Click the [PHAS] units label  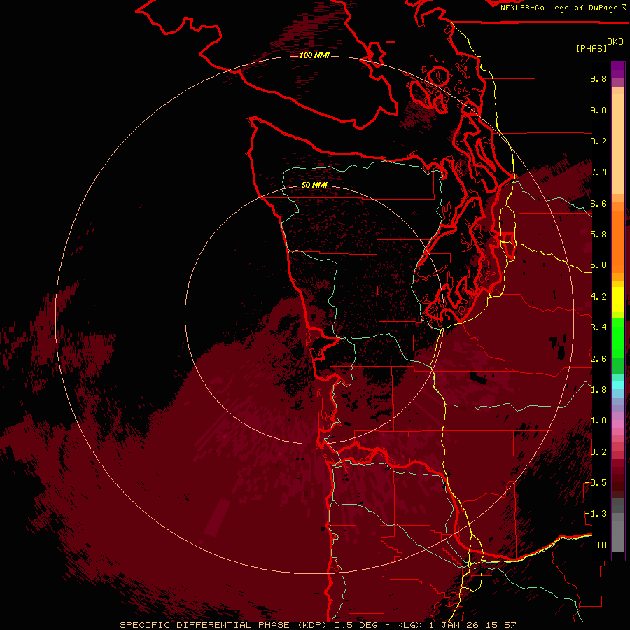coord(591,48)
